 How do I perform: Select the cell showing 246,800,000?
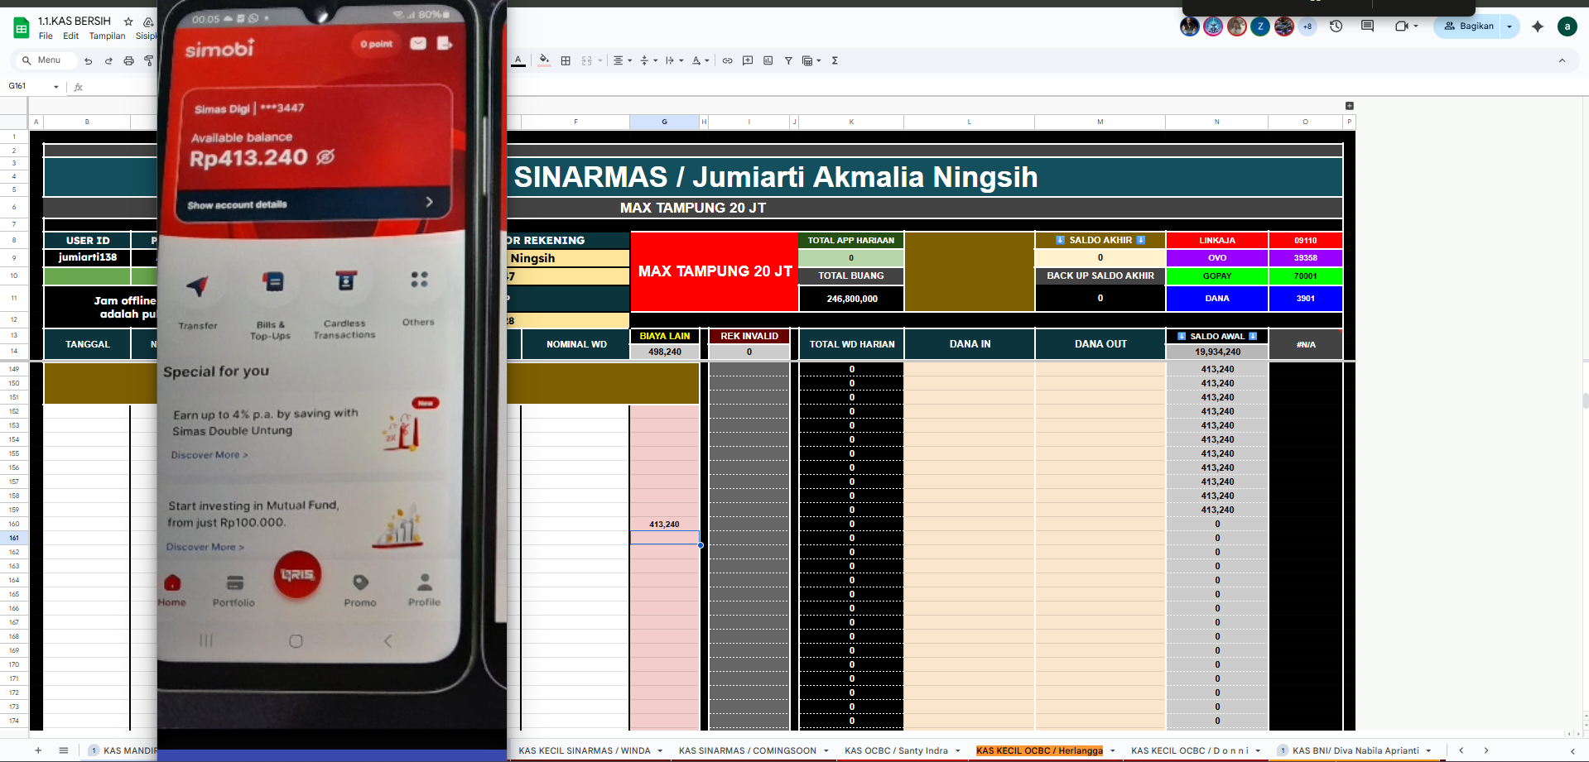[x=851, y=299]
